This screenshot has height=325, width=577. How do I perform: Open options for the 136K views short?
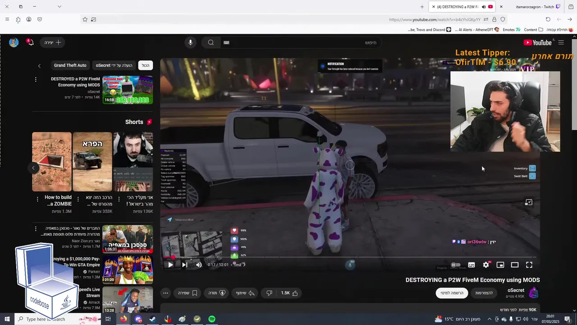(119, 199)
